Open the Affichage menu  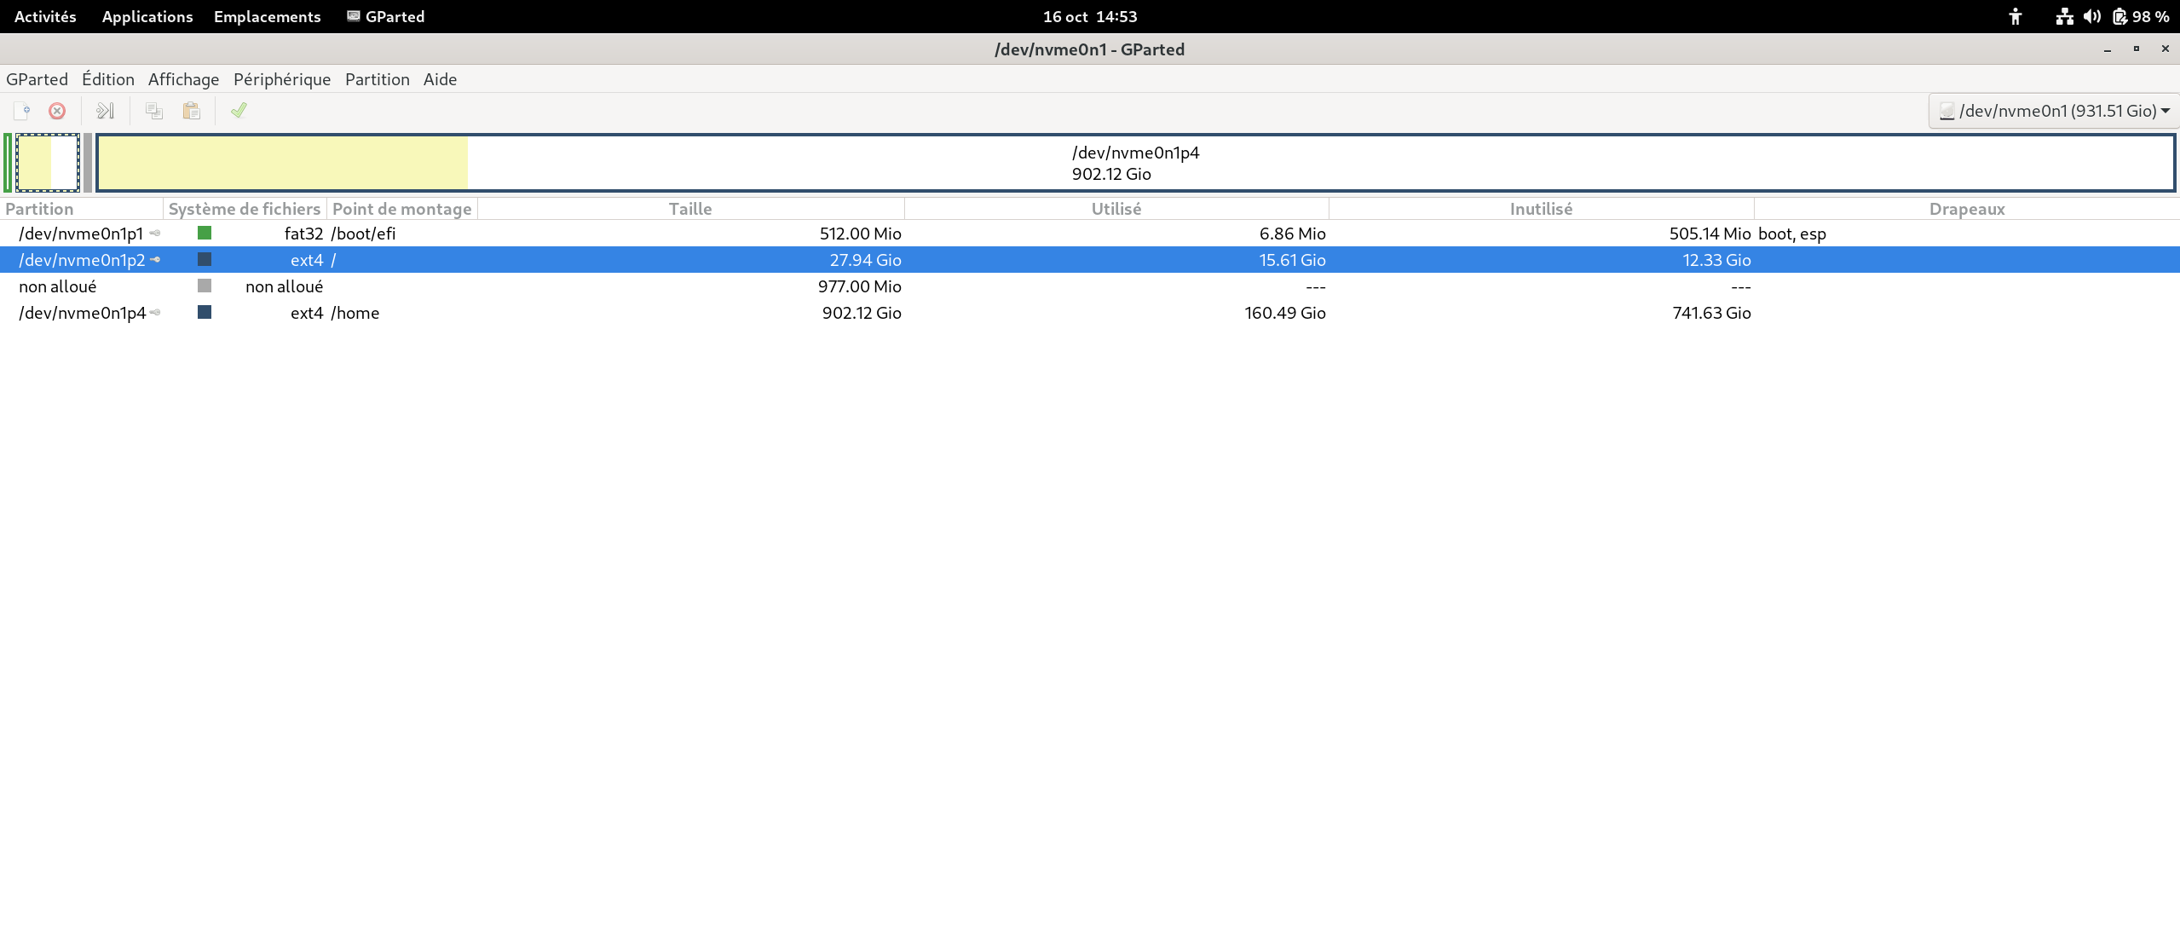pyautogui.click(x=183, y=79)
